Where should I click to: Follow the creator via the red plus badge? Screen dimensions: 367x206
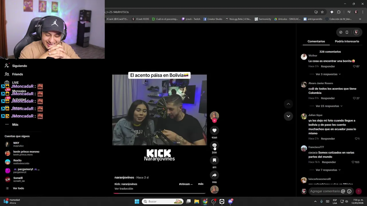(214, 121)
